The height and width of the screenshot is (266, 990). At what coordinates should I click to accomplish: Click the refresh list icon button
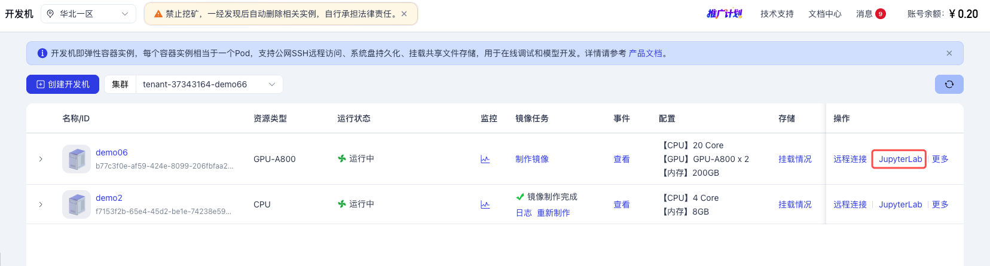(949, 84)
